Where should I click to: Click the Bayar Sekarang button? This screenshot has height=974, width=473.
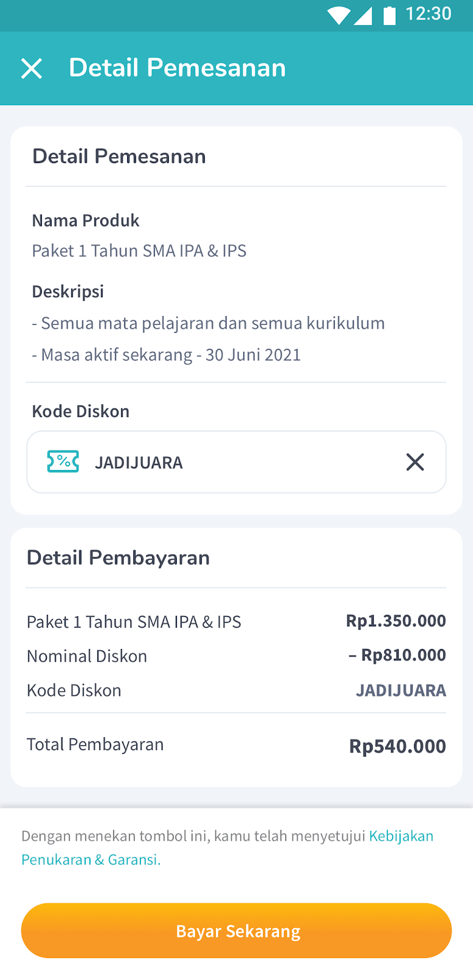[236, 931]
